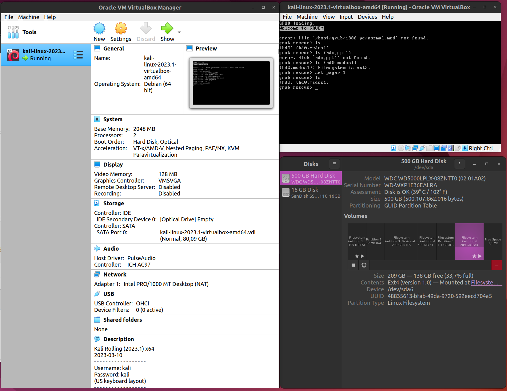This screenshot has height=391, width=507.
Task: Open the drive options three-dot menu
Action: coord(460,164)
